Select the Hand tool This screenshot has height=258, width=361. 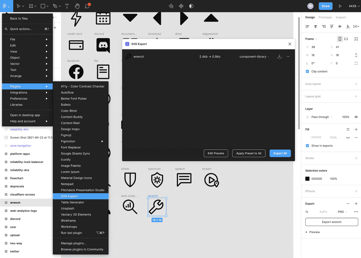(x=77, y=6)
